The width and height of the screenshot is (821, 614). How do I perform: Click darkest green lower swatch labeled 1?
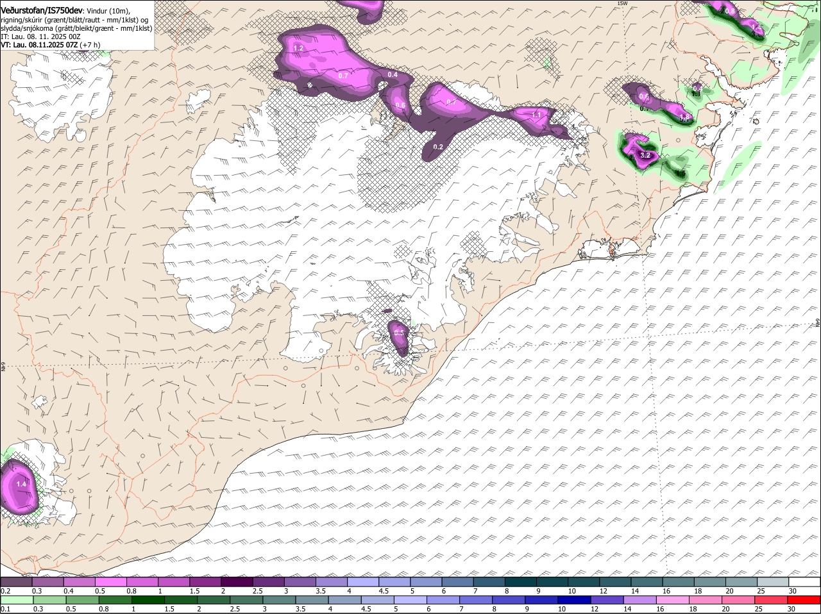[148, 601]
